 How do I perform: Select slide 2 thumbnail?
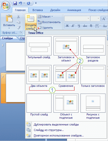(15, 88)
